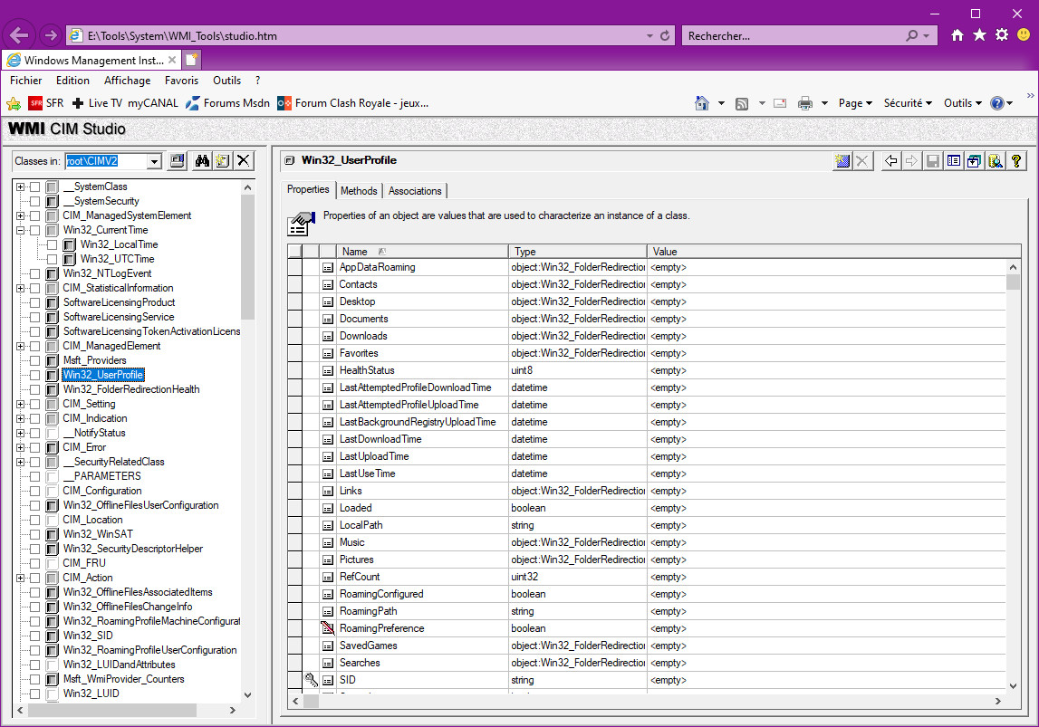Tick the Win32_LocalTime checkbox
Image resolution: width=1039 pixels, height=727 pixels.
(53, 244)
